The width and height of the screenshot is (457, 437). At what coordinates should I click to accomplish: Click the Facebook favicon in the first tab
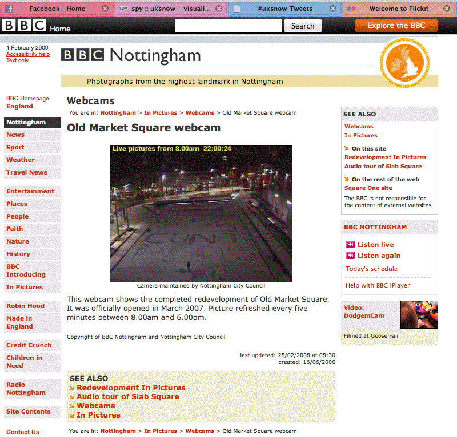(9, 9)
